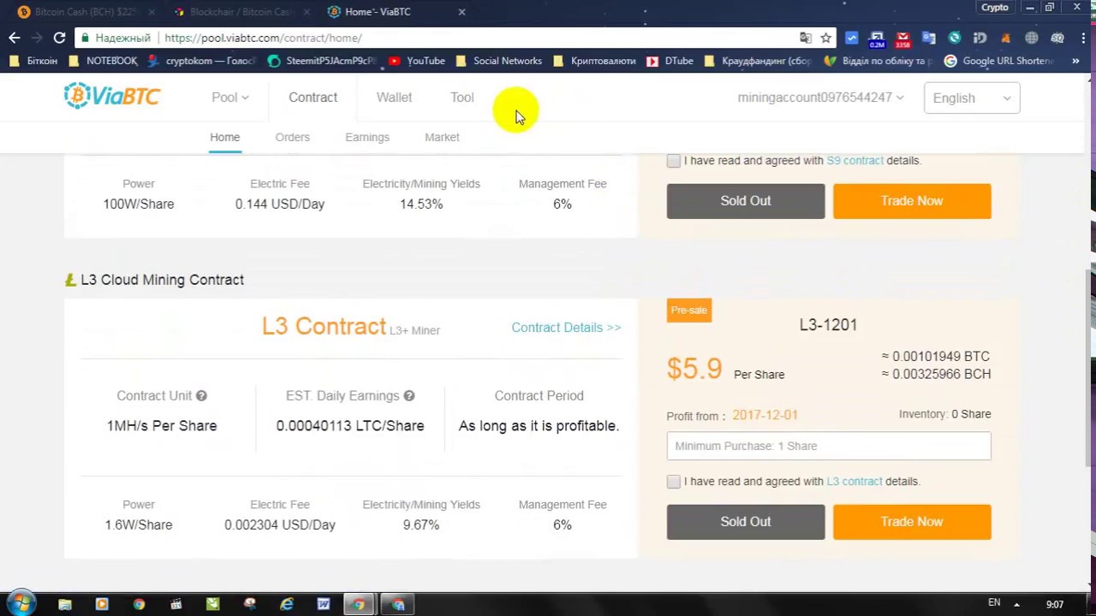Click Trade Now for L3-1201
This screenshot has width=1096, height=616.
pyautogui.click(x=912, y=522)
